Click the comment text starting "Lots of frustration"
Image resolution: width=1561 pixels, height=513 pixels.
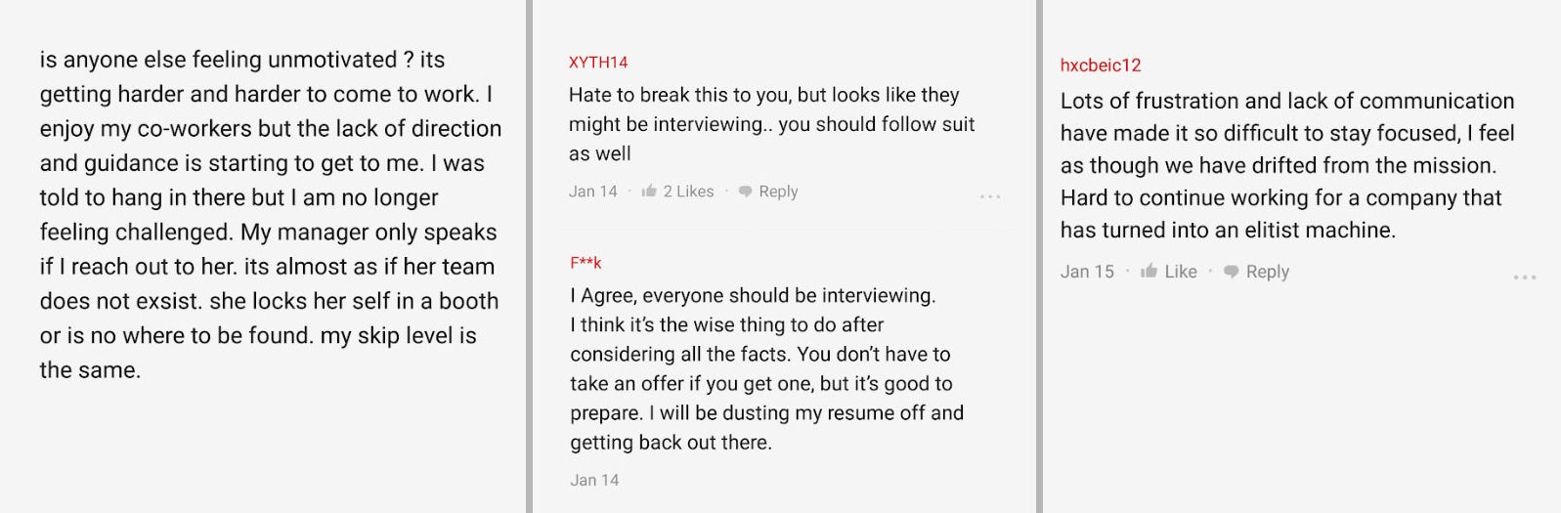click(x=1286, y=165)
